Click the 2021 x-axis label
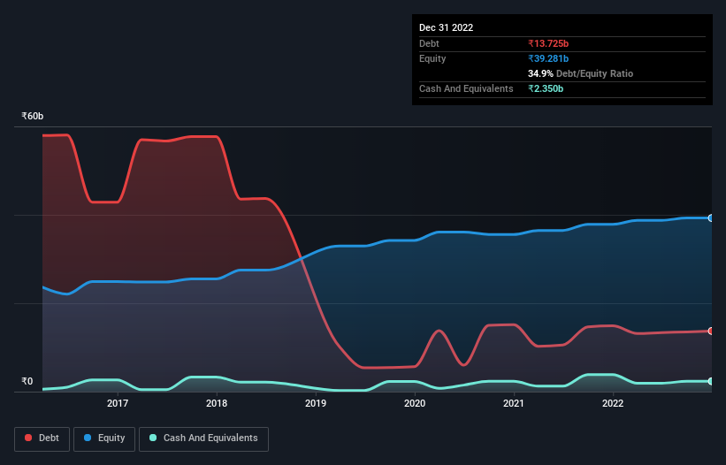Screen dimensions: 726x465 pyautogui.click(x=514, y=403)
